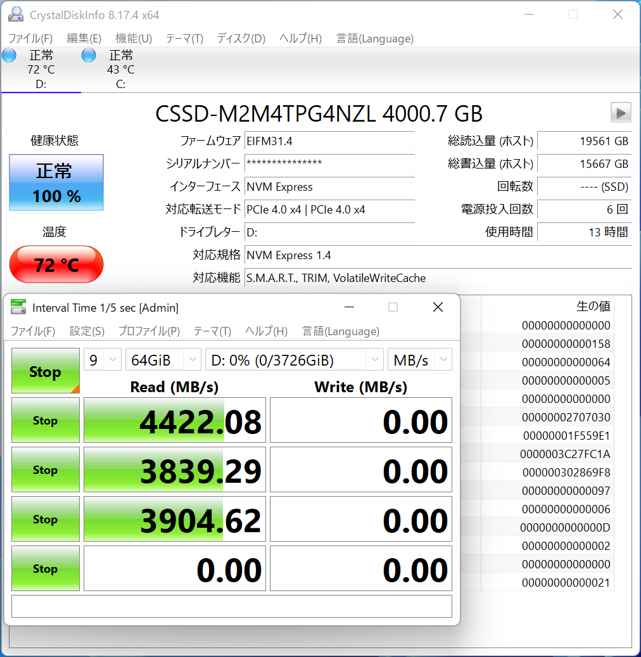
Task: Click the CrystalDiskInfo app icon in title bar
Action: tap(15, 15)
